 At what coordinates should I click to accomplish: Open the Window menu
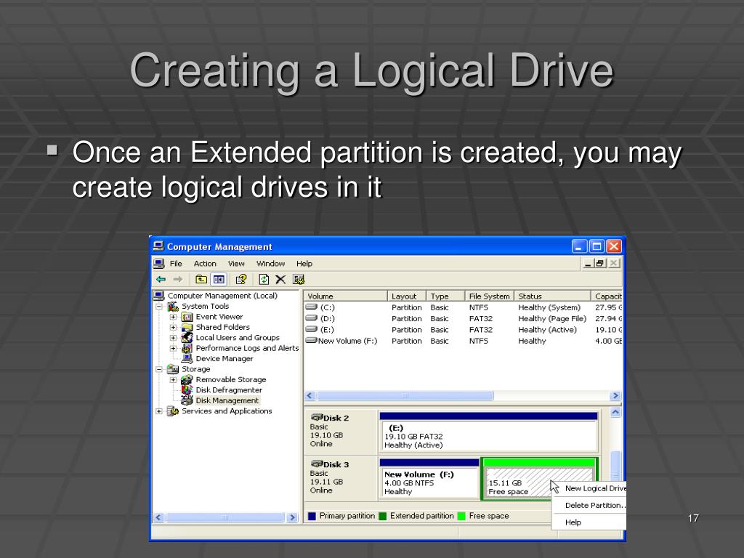coord(270,263)
